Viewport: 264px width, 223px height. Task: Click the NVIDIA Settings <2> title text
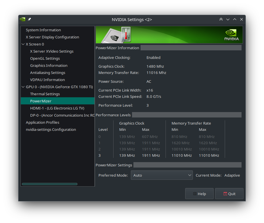132,20
